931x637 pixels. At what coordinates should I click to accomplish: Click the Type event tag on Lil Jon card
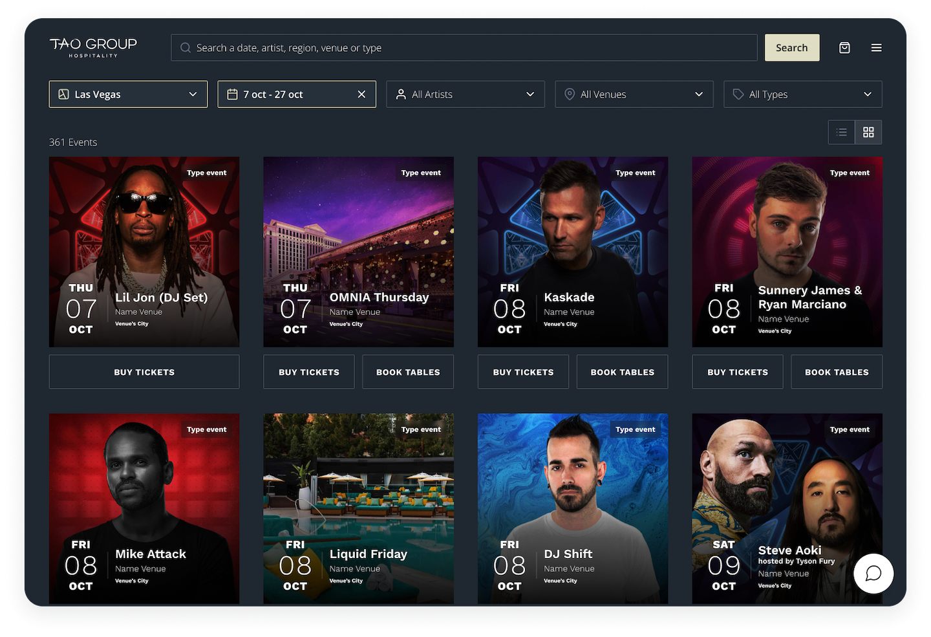[x=207, y=173]
